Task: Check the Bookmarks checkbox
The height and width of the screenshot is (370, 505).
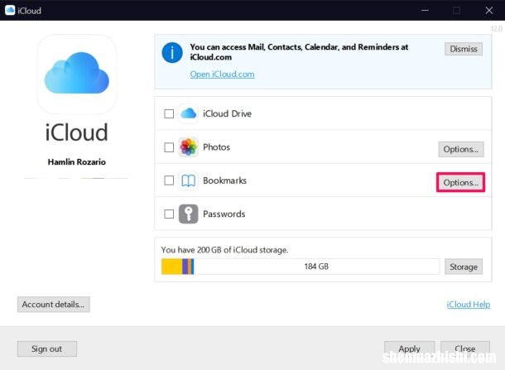Action: click(x=169, y=180)
